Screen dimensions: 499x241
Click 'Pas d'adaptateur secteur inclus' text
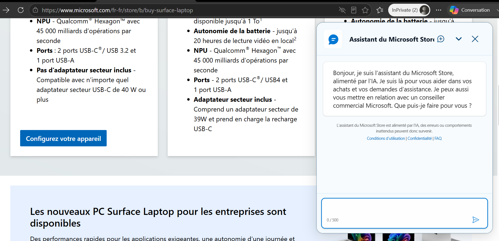[84, 70]
